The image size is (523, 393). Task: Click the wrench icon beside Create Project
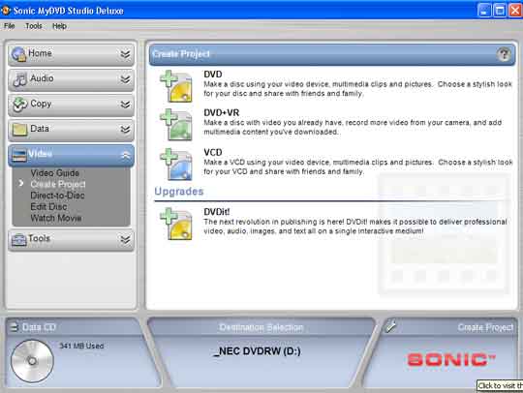tap(390, 326)
